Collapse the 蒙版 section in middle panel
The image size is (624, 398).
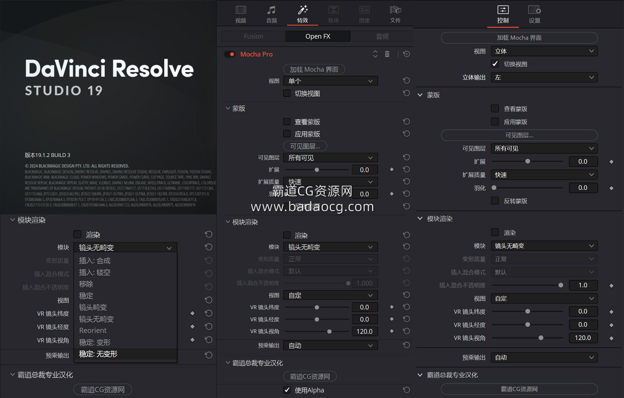[228, 108]
